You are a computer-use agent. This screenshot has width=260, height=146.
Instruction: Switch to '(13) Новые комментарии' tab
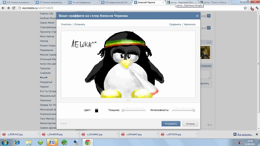(x=17, y=2)
